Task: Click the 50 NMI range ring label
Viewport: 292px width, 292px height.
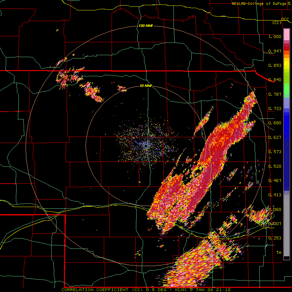Action: click(x=146, y=86)
